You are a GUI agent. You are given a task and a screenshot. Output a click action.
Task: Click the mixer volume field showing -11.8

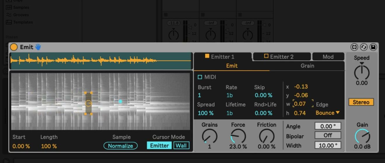pos(174,23)
